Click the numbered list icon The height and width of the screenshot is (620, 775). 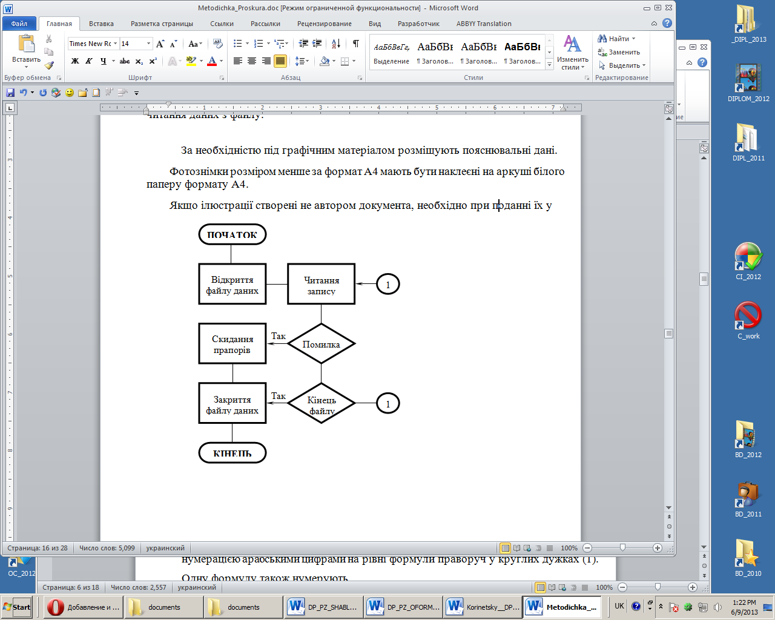point(259,44)
